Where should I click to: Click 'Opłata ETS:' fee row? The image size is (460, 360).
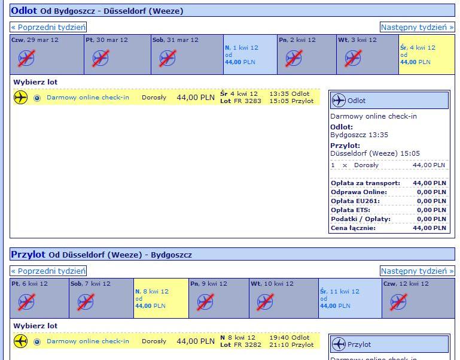(388, 210)
